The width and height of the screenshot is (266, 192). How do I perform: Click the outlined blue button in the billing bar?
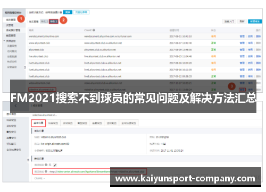coord(81,12)
